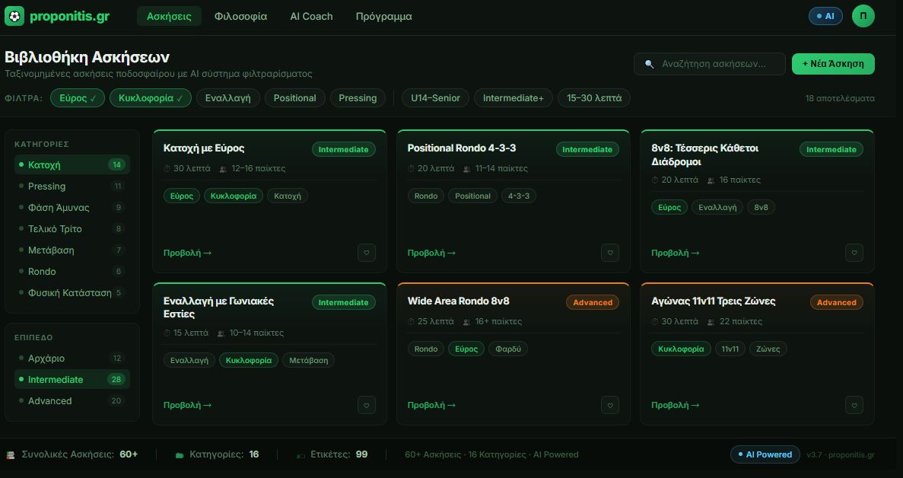Open Προβολή link on Wide Area Rondo 8v8
903x478 pixels.
[431, 405]
